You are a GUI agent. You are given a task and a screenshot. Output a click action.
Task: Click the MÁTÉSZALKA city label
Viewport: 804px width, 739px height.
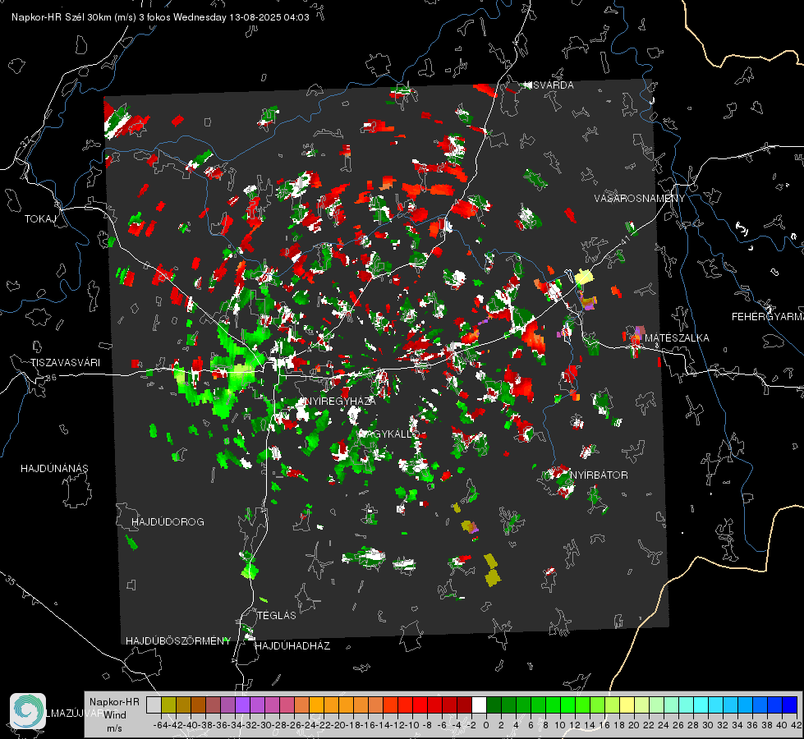tap(677, 338)
